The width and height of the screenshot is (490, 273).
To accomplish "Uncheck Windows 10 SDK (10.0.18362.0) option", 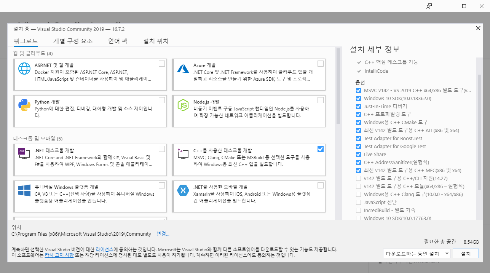I will click(358, 99).
